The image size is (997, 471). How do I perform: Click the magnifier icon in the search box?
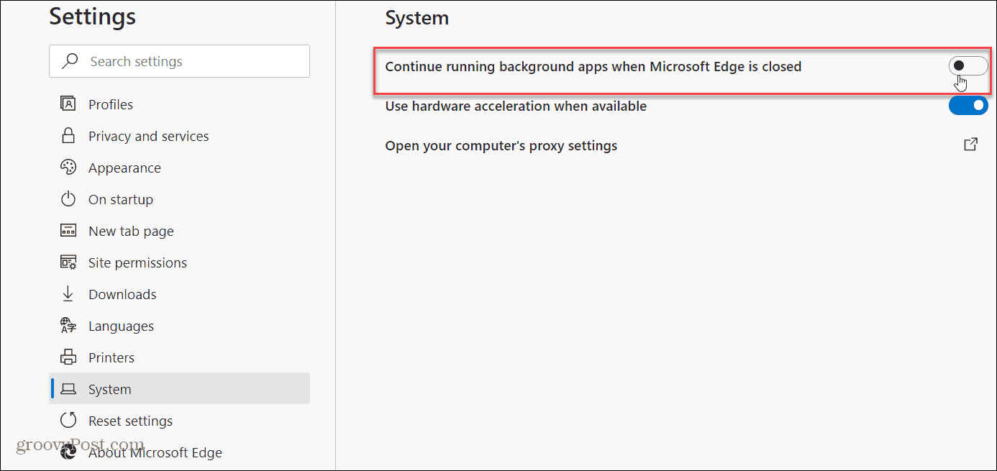click(x=70, y=61)
